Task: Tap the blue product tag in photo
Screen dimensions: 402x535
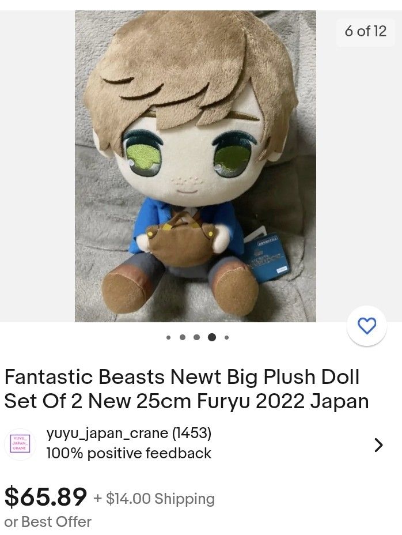Action: 269,256
